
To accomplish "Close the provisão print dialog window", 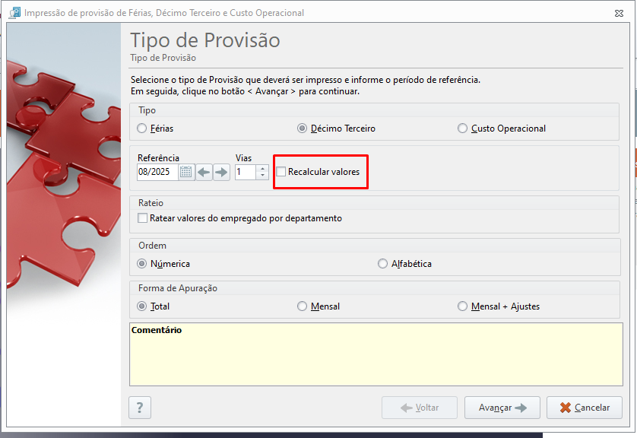I will (619, 14).
